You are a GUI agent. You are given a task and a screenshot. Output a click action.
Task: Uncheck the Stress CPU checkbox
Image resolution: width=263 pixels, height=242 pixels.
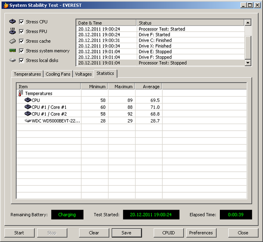tap(22, 22)
